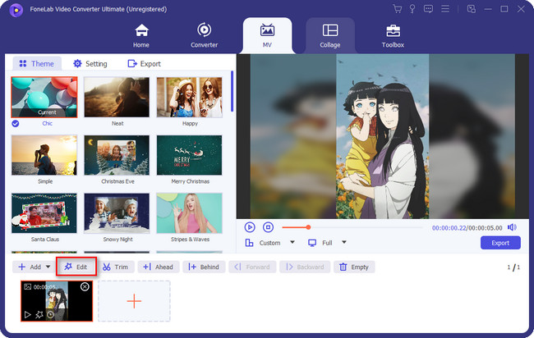
Task: Mute the preview volume icon
Action: [512, 227]
